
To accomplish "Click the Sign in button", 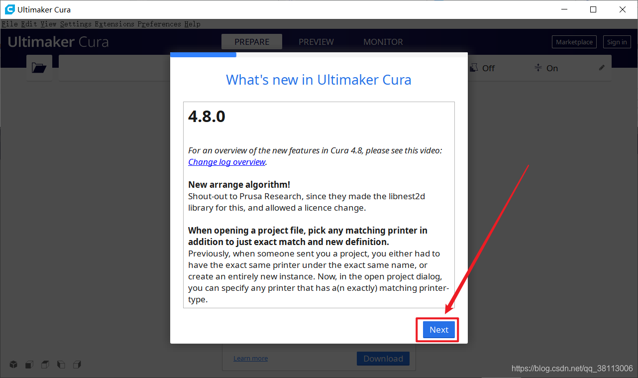I will coord(617,42).
